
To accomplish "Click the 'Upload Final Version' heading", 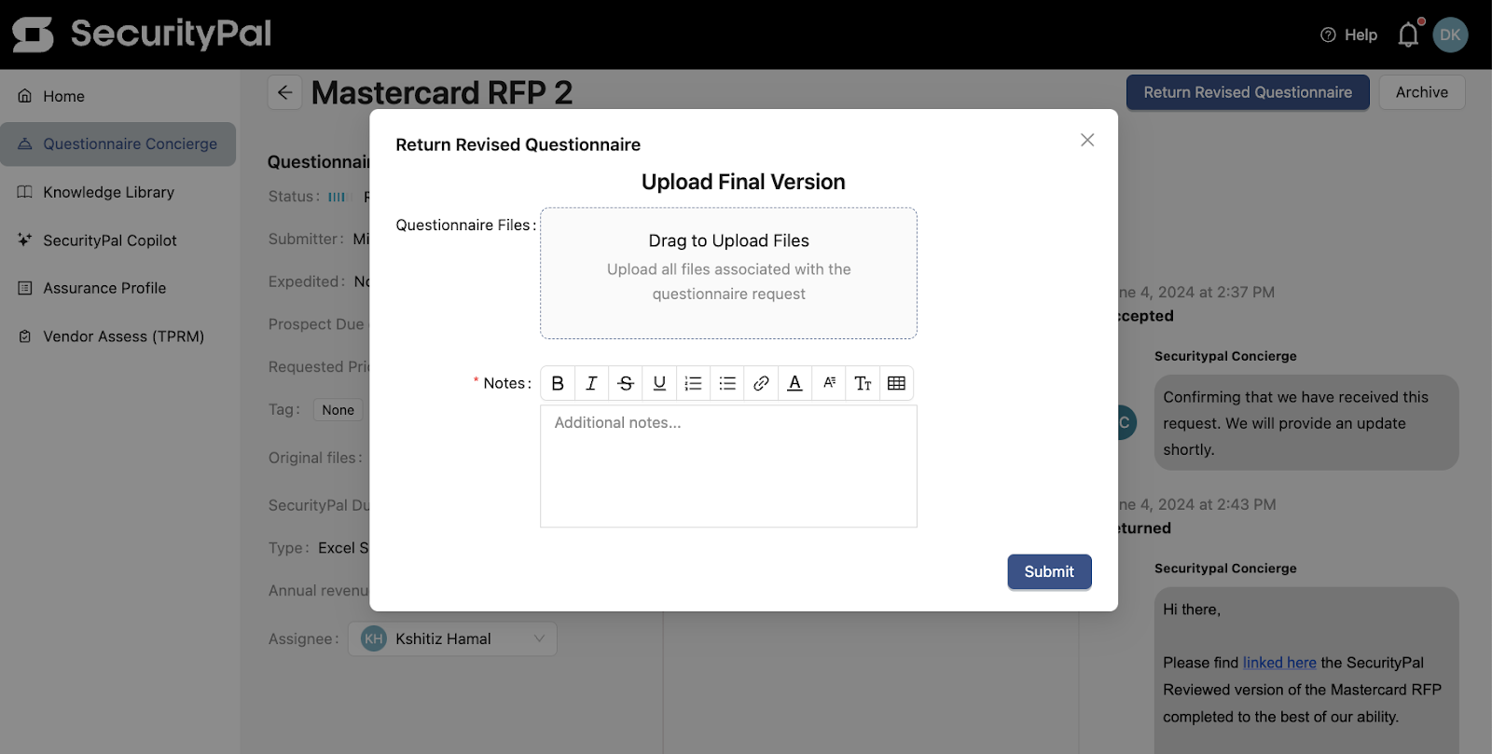I will point(743,182).
